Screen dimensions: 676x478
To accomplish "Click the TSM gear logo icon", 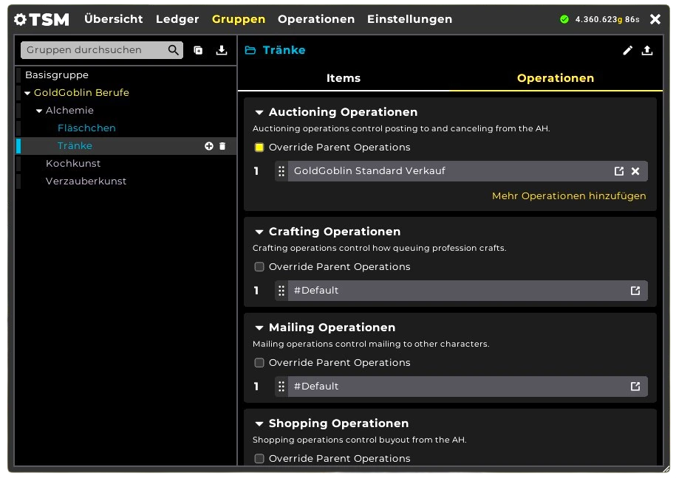I will (20, 19).
